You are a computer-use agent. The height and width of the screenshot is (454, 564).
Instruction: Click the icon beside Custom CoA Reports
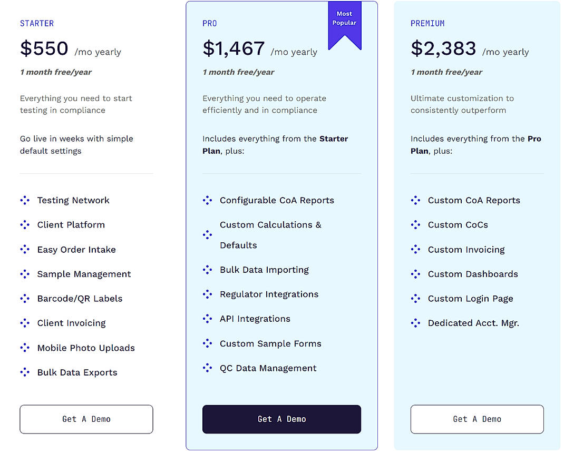click(x=416, y=200)
